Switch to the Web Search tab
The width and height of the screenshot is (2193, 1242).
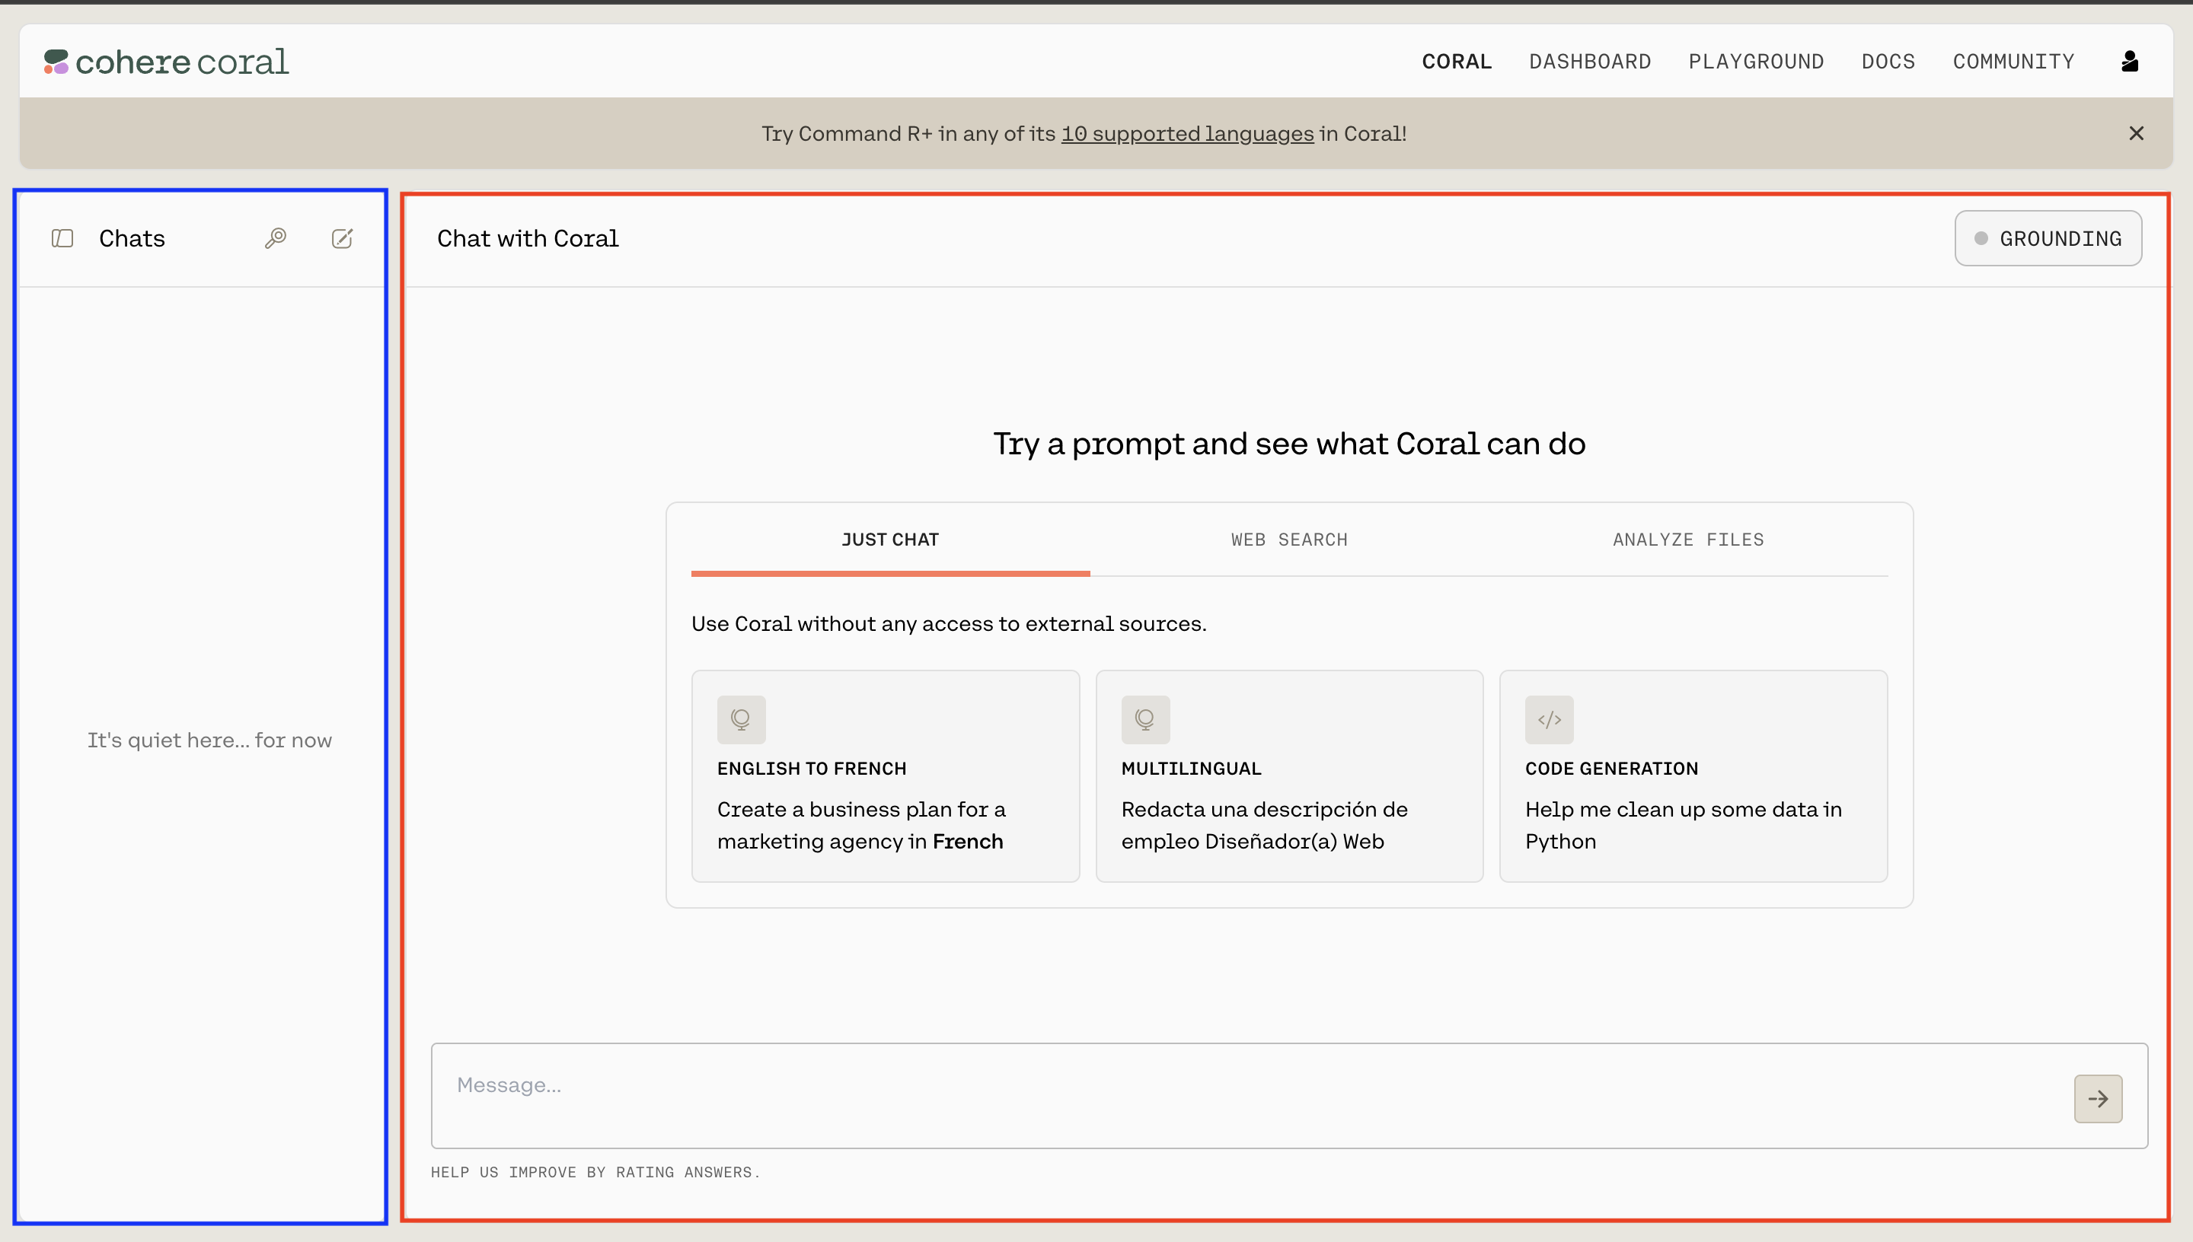pyautogui.click(x=1289, y=540)
